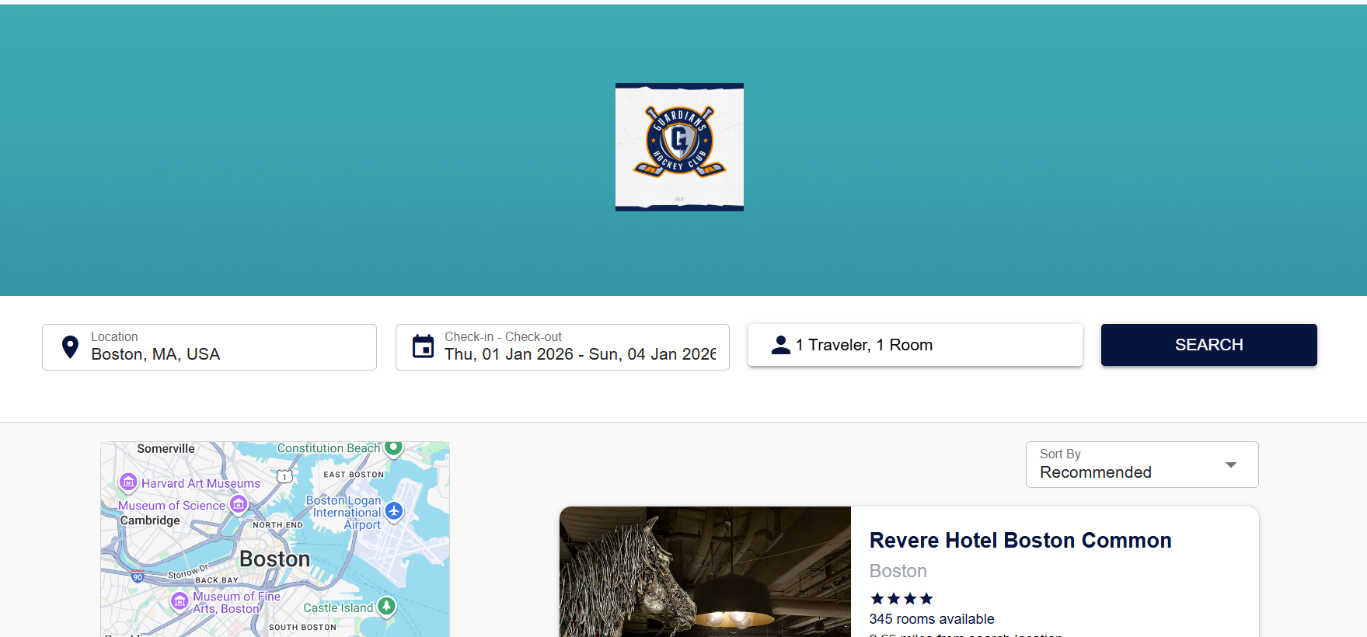Screen dimensions: 1367x637
Task: Select the Harvard Art Museums map marker
Action: coord(128,482)
